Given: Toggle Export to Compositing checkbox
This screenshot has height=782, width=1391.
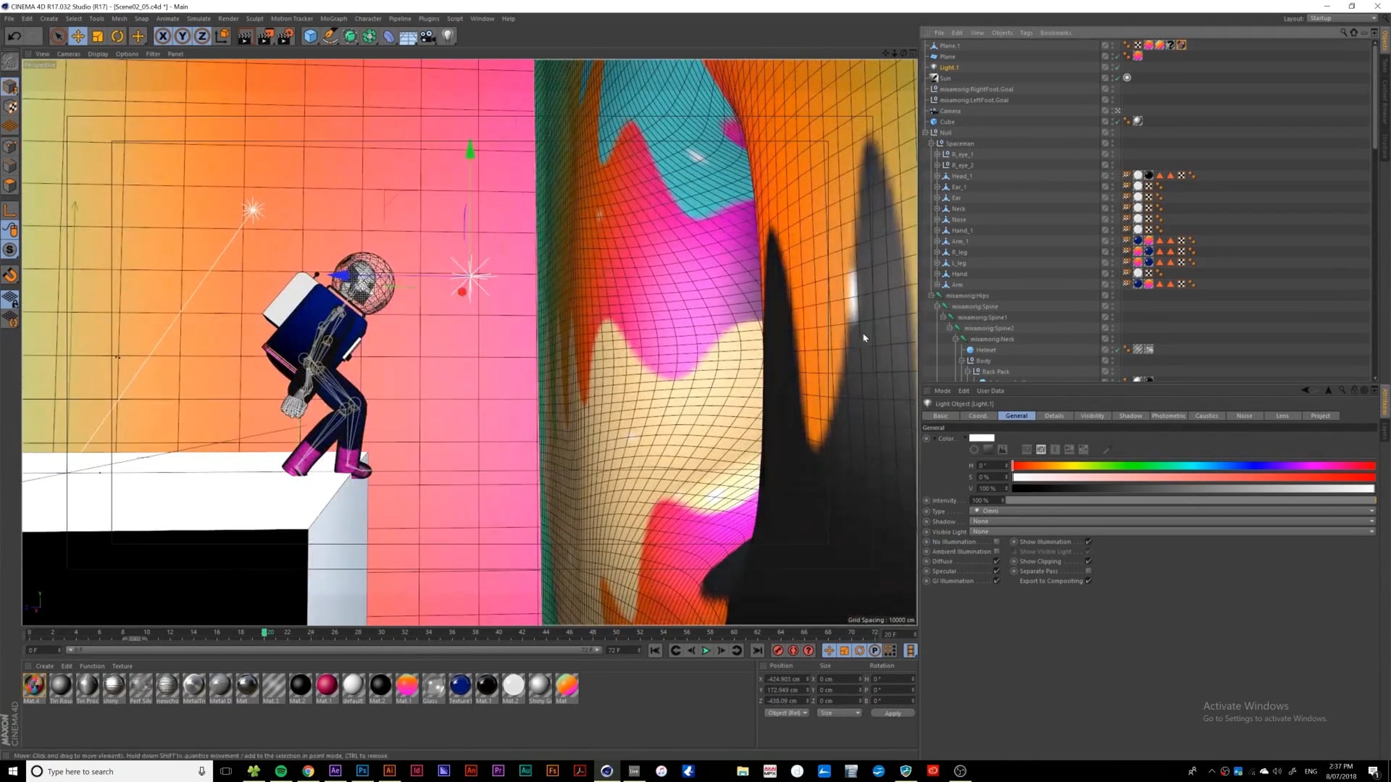Looking at the screenshot, I should tap(1088, 581).
